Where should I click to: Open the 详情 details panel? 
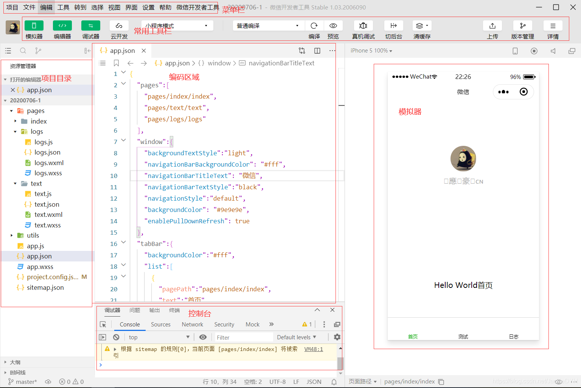click(x=553, y=26)
